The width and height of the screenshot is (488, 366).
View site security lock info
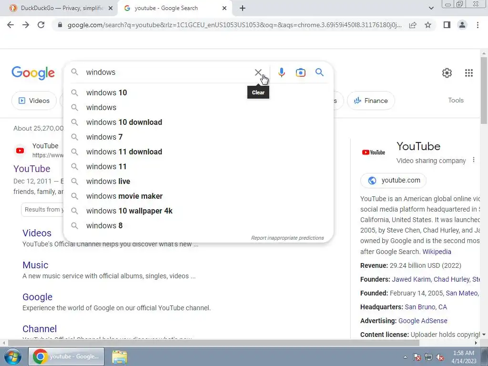(x=60, y=25)
